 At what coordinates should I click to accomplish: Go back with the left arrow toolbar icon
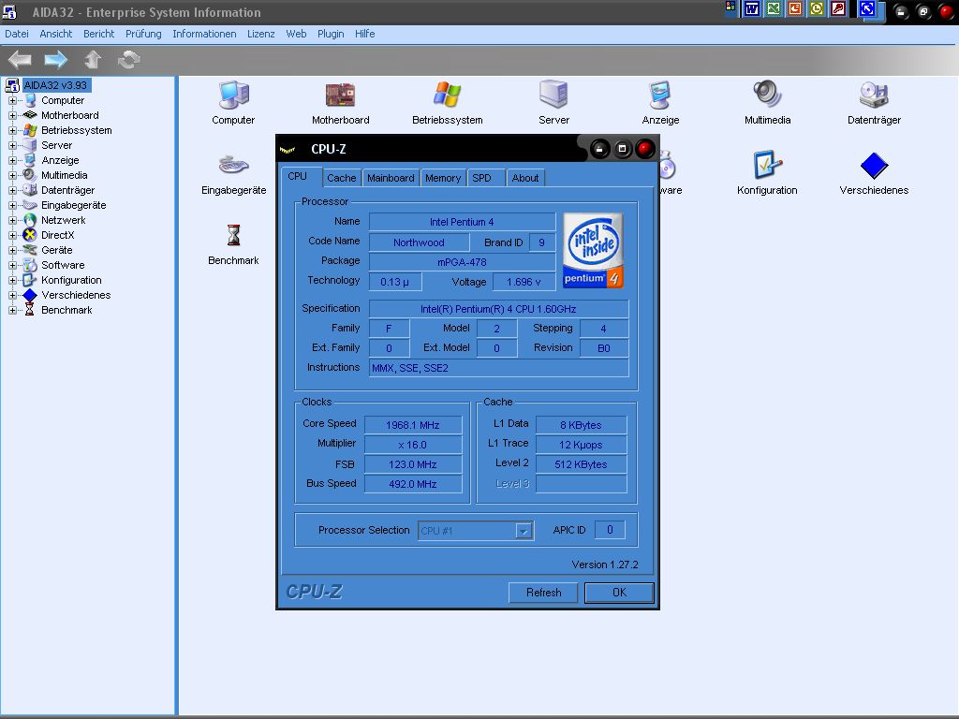pyautogui.click(x=20, y=59)
